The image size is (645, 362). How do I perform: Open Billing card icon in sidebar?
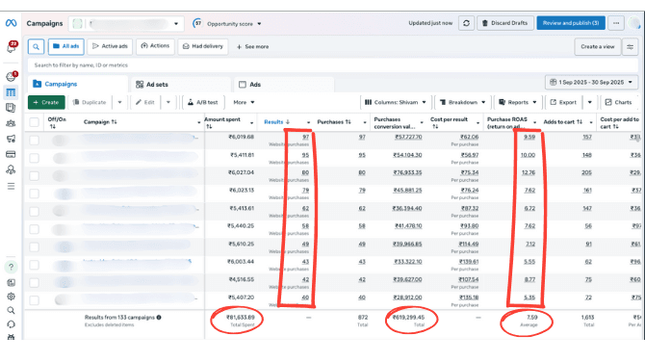(x=11, y=154)
